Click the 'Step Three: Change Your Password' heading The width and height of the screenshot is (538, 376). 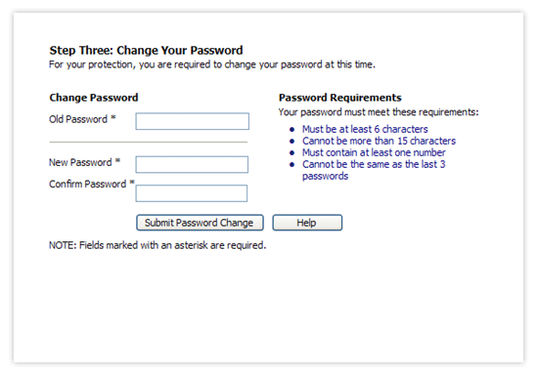[146, 51]
